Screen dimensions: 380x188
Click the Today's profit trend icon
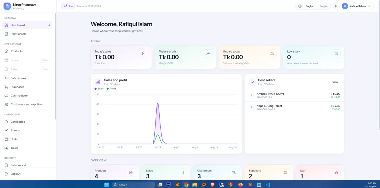coord(208,53)
